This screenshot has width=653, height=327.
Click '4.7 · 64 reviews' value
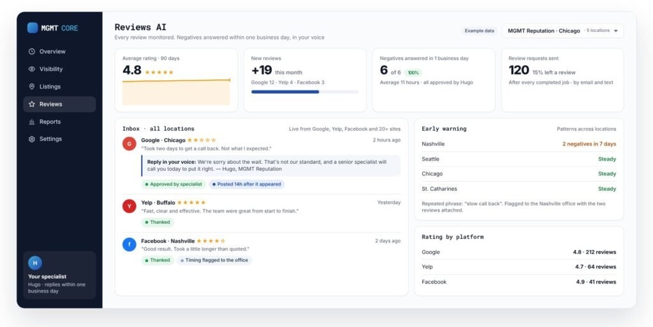596,267
